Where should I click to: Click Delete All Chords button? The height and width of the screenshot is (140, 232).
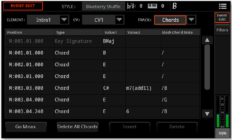[78, 127]
